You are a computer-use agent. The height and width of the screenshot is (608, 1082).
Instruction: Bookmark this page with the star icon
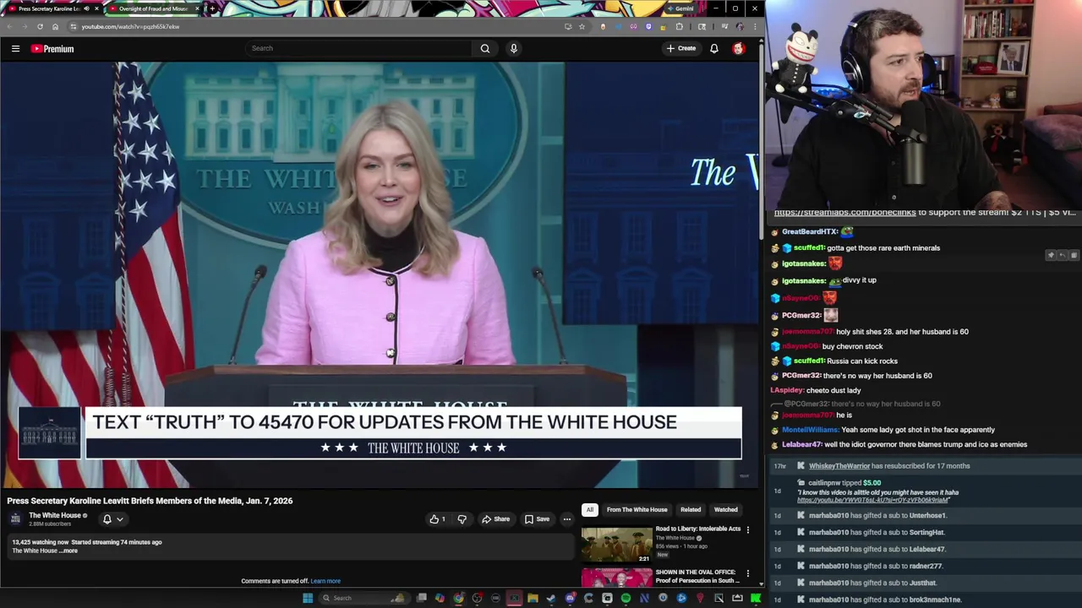[582, 26]
